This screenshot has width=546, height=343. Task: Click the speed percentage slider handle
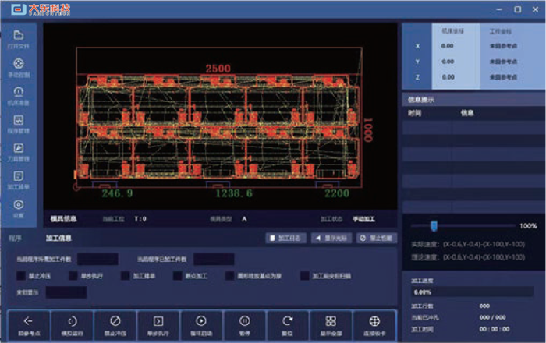click(434, 226)
